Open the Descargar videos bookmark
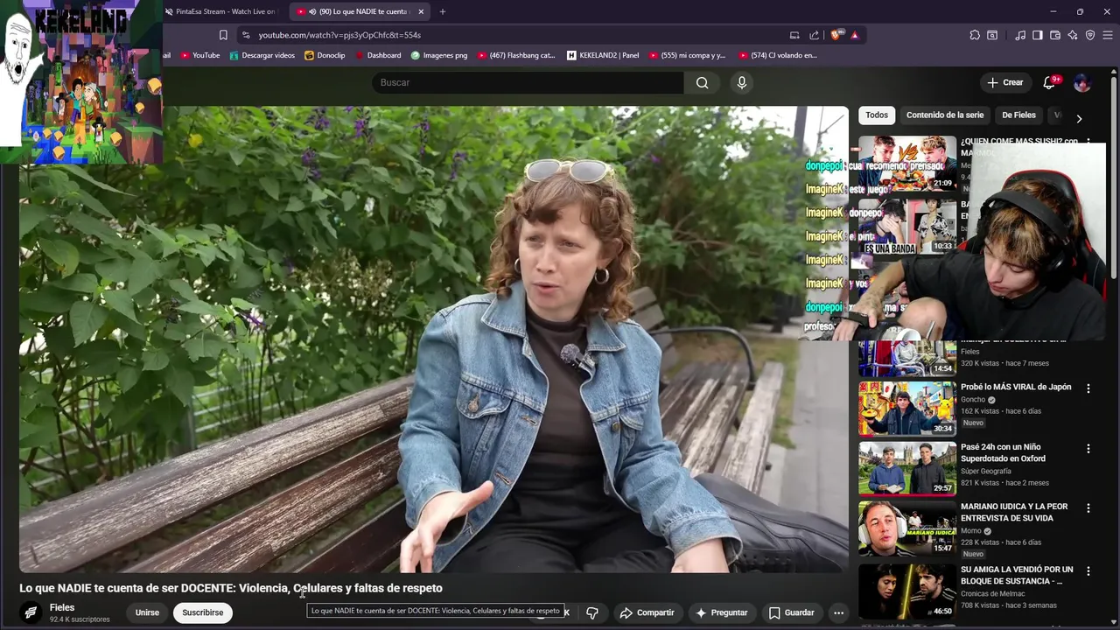 262,55
